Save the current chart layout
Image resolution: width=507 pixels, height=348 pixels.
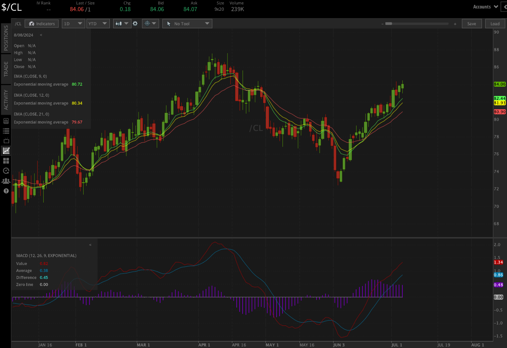click(471, 23)
